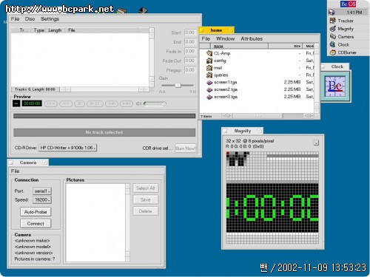Click the Select All button
The height and width of the screenshot is (277, 370).
146,188
